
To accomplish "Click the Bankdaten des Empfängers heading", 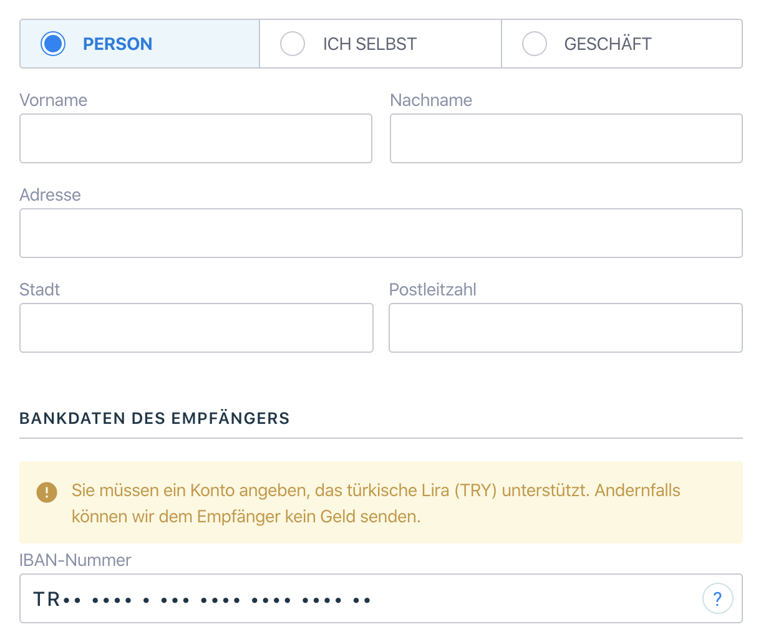I will (155, 418).
